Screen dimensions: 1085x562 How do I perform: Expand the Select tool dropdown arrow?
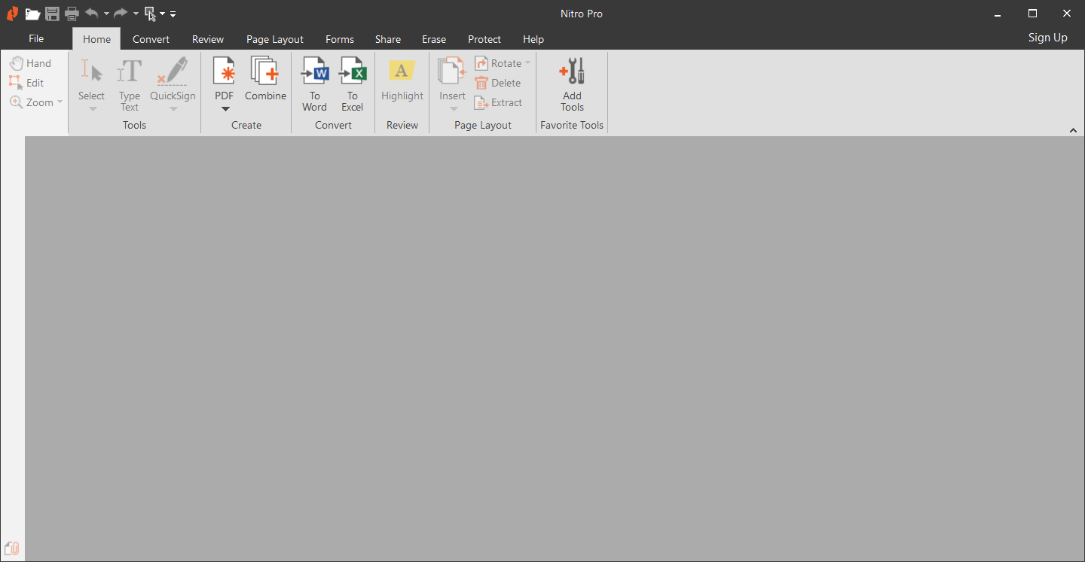point(92,109)
